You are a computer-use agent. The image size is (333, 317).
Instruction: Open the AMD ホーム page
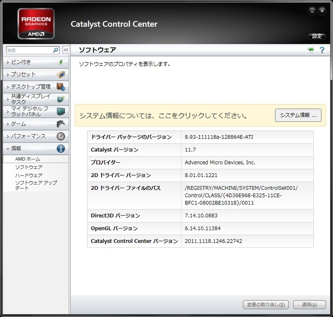(x=27, y=159)
